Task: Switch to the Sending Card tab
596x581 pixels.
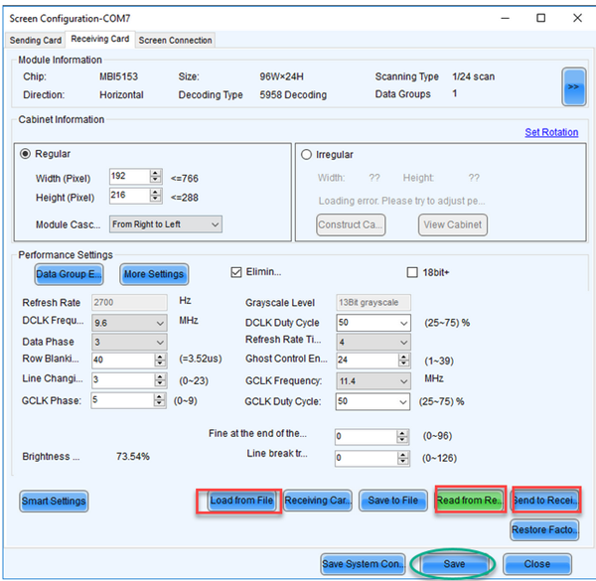Action: pyautogui.click(x=36, y=40)
